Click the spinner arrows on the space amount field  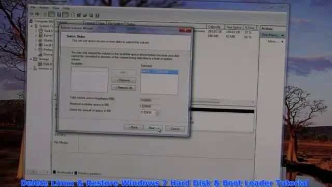(157, 113)
